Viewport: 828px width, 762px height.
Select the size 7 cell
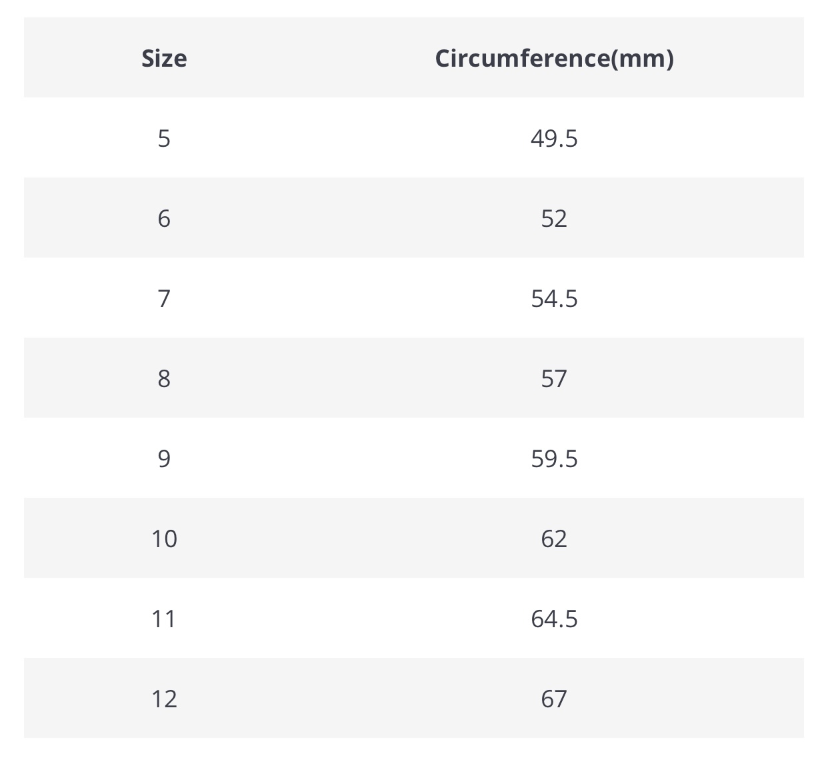tap(164, 298)
